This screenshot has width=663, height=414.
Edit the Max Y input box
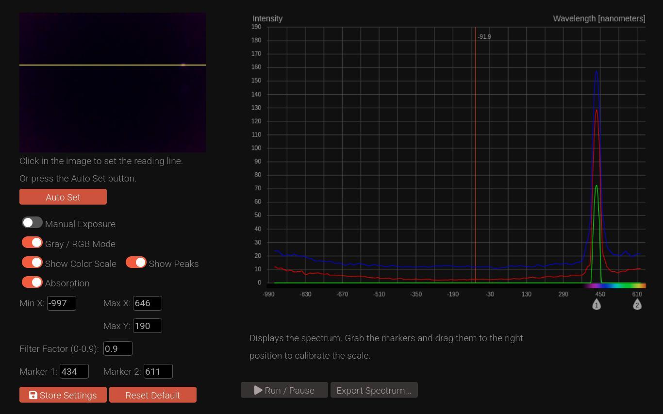(148, 326)
